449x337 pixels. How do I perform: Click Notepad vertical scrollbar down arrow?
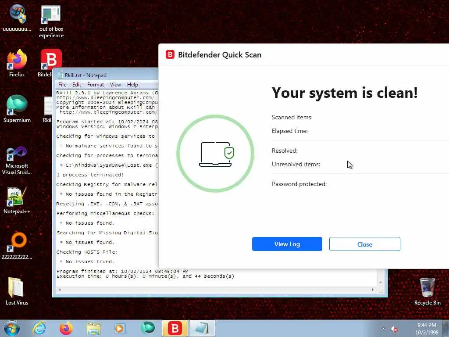[381, 283]
